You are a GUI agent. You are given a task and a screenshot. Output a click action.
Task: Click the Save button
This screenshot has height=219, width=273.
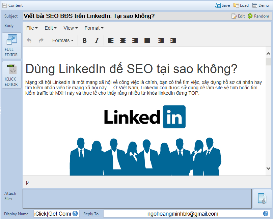[222, 5]
